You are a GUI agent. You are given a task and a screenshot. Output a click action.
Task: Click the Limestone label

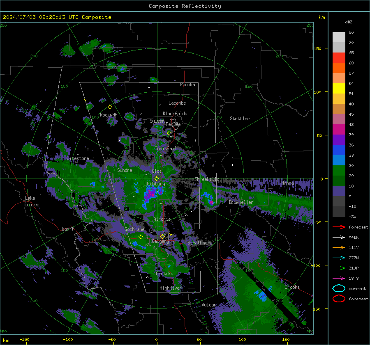78,158
